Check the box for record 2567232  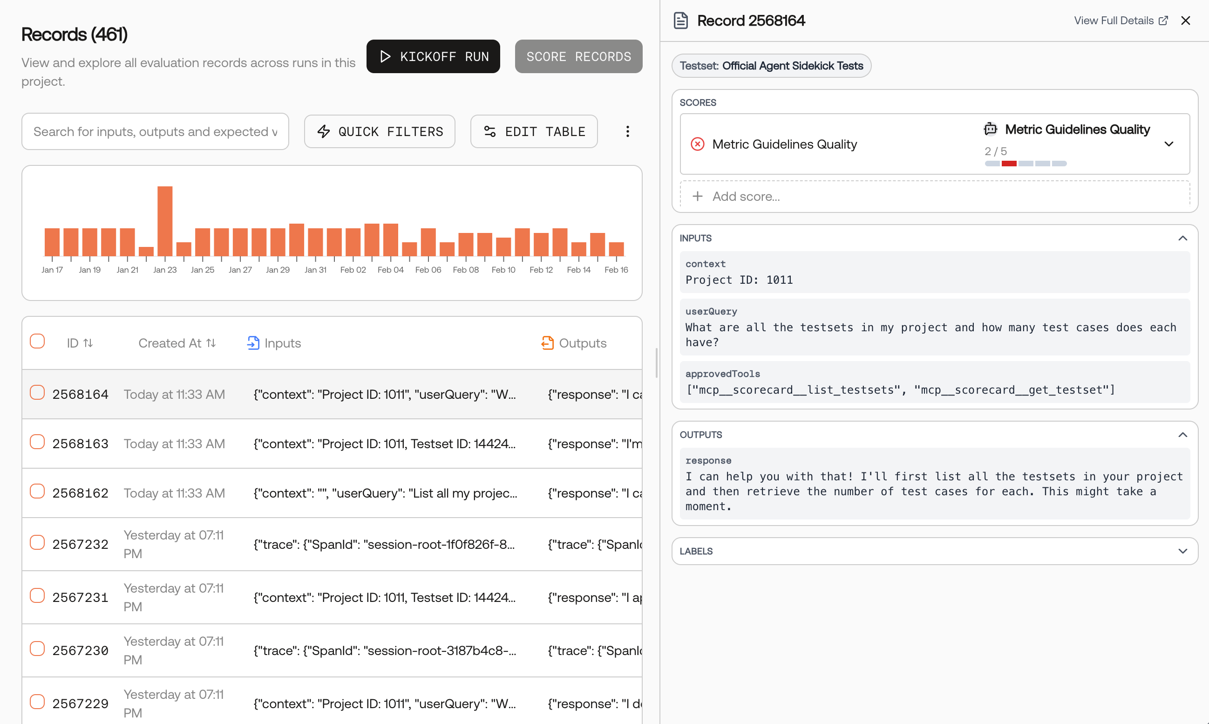point(37,542)
